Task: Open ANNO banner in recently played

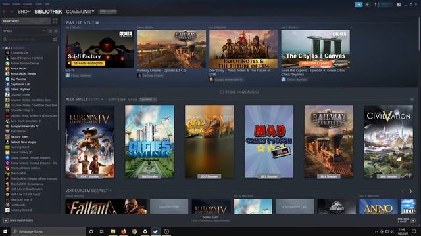Action: click(x=378, y=206)
